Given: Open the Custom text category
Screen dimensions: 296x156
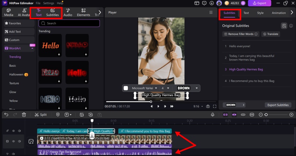Looking at the screenshot, I should [19, 40].
